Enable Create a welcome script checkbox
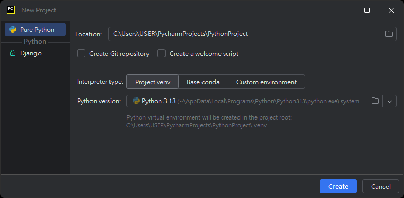Viewport: 404px width, 198px height. pyautogui.click(x=161, y=54)
